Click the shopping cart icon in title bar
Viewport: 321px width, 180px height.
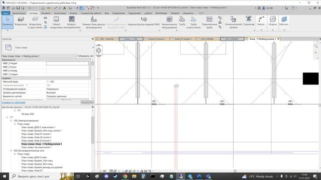tap(286, 8)
